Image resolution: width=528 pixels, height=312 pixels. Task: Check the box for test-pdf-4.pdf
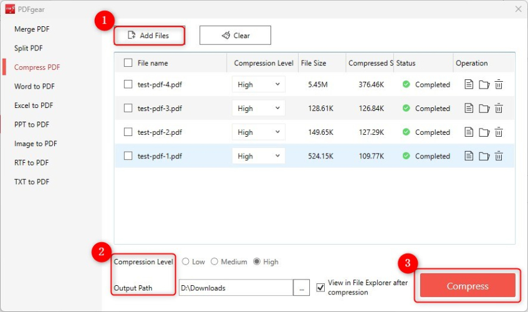[x=128, y=84]
